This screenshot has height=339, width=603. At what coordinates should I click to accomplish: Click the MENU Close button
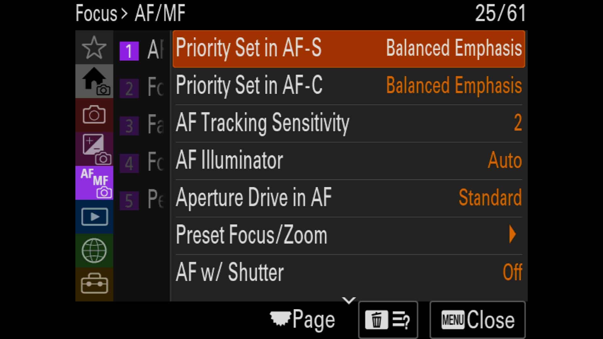[477, 320]
